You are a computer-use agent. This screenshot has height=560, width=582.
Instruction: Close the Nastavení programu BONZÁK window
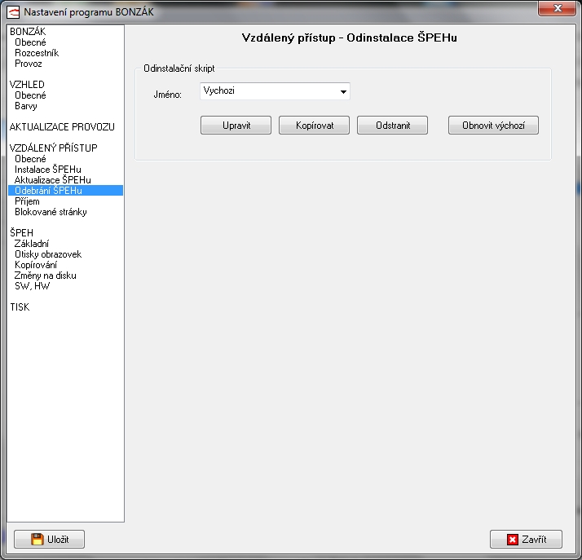click(557, 8)
